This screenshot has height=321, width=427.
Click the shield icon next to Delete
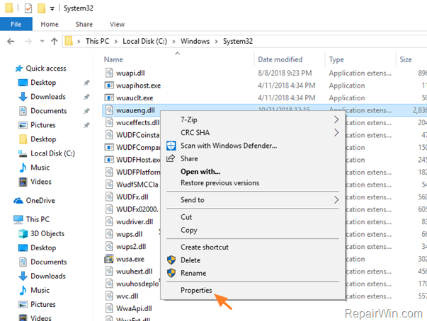(171, 260)
